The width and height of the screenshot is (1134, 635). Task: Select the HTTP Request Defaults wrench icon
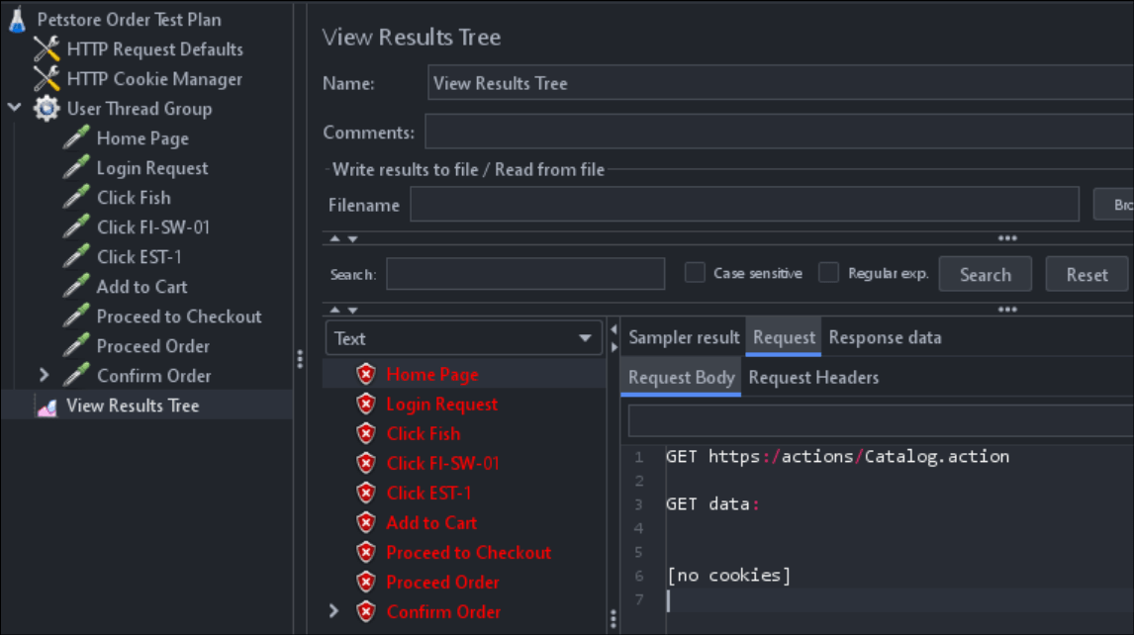(x=47, y=47)
